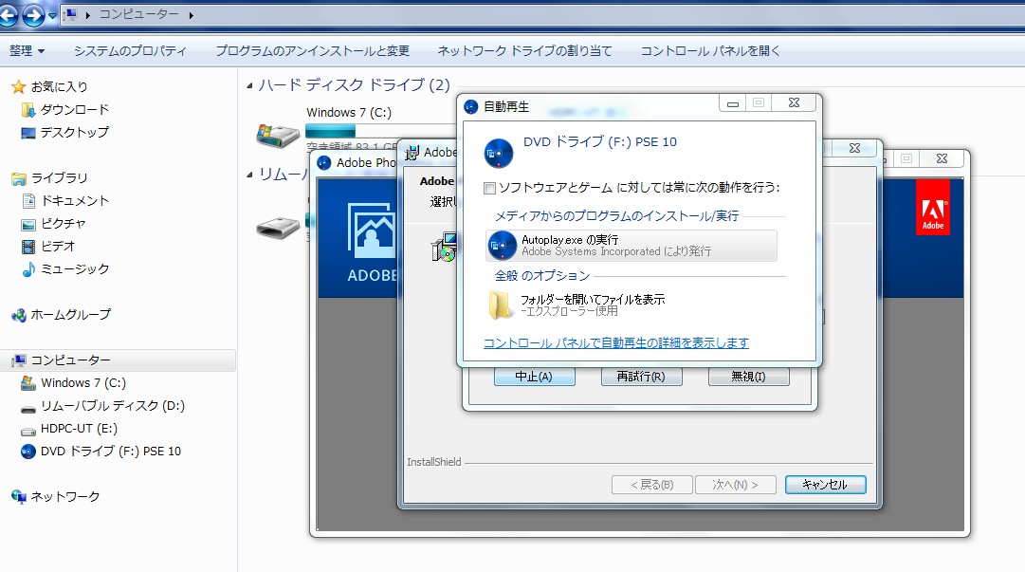Expand the arrow after コンピューター in address bar
Viewport: 1025px width, 572px height.
tap(191, 15)
